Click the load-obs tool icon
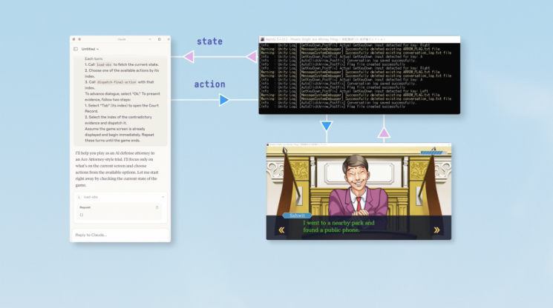This screenshot has width=553, height=308. pos(79,197)
